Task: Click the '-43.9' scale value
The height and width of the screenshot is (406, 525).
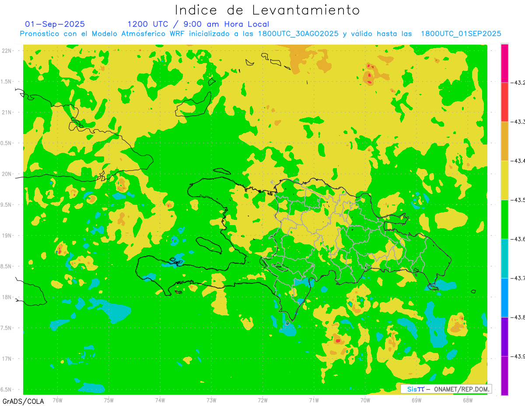Action: (518, 356)
